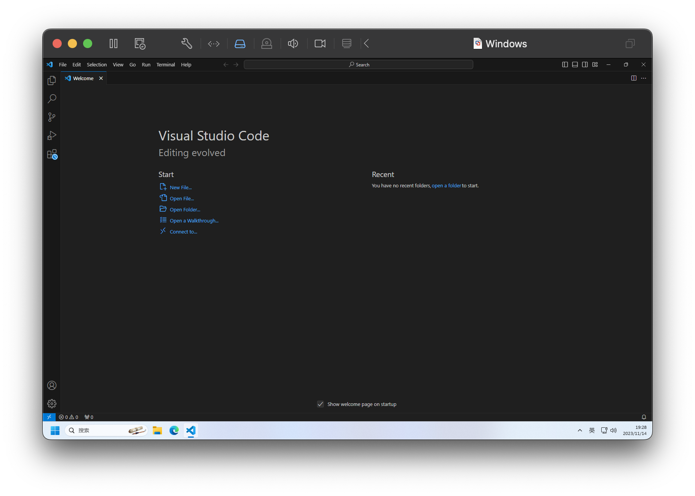Viewport: 695px width, 496px height.
Task: Open the Selection menu
Action: click(x=97, y=64)
